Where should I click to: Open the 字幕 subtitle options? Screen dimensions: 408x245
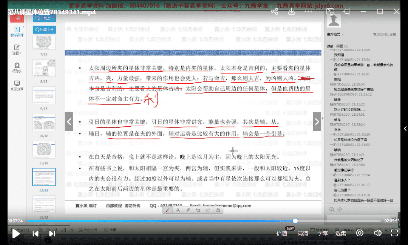tap(322, 233)
